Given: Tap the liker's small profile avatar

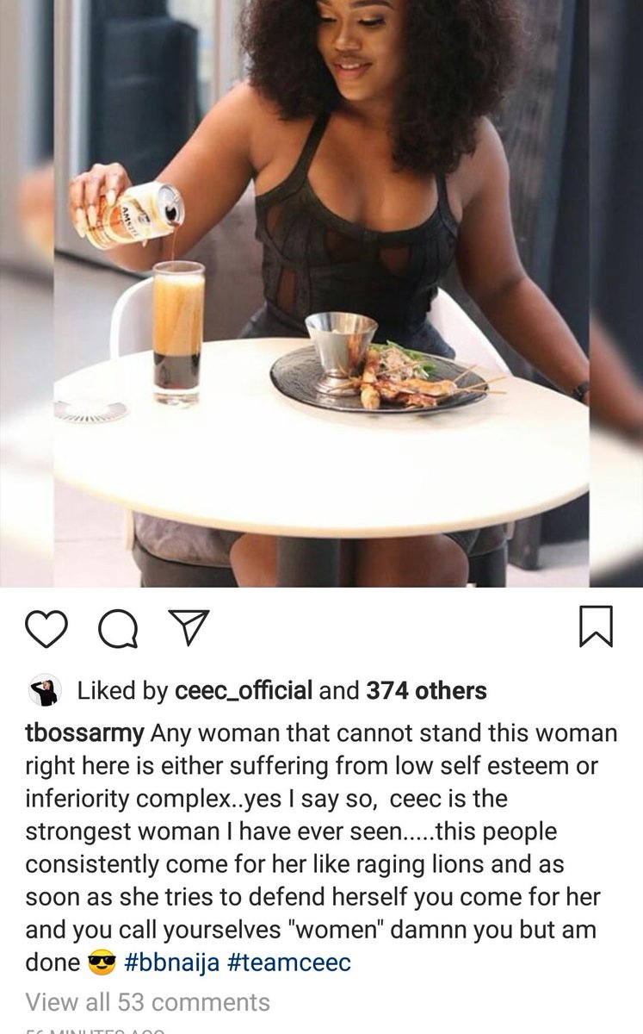Looking at the screenshot, I should point(44,690).
